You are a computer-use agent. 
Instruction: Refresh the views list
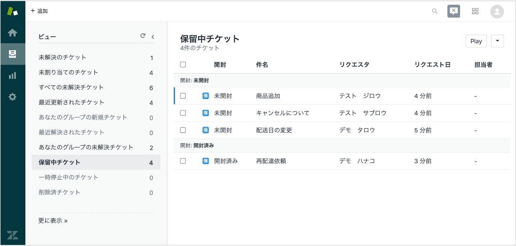coord(143,36)
